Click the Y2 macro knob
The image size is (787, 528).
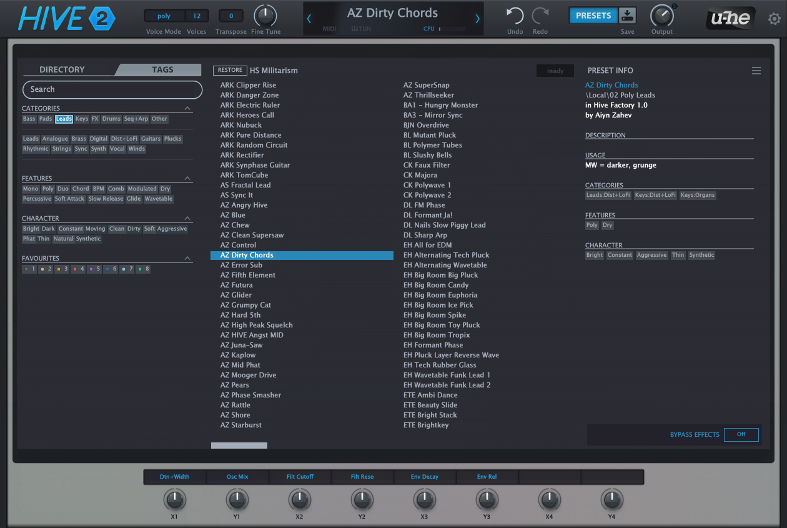[x=362, y=499]
